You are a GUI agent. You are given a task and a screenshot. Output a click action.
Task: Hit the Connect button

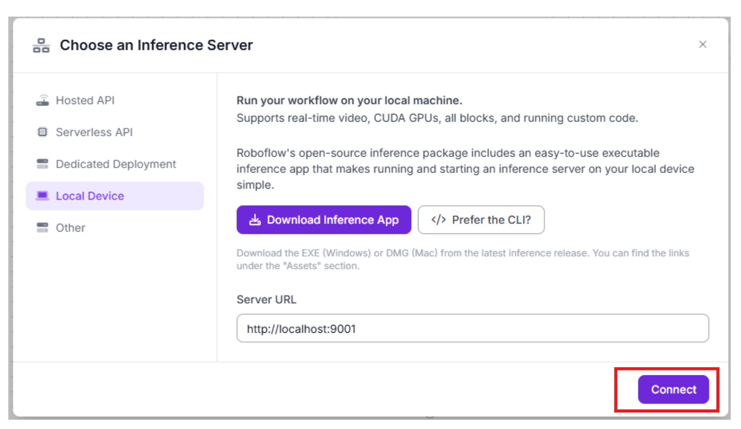coord(673,389)
